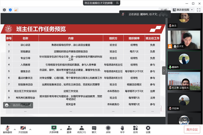Turn on camera with 开启视频

(x=23, y=129)
